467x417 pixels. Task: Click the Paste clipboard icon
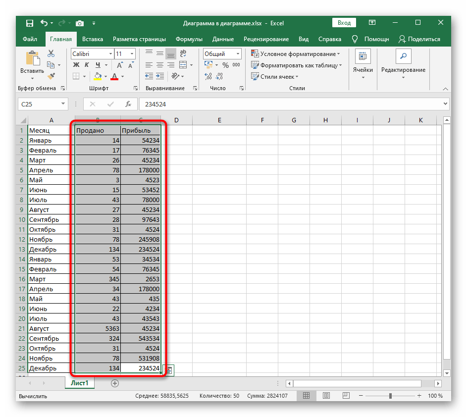(x=33, y=58)
